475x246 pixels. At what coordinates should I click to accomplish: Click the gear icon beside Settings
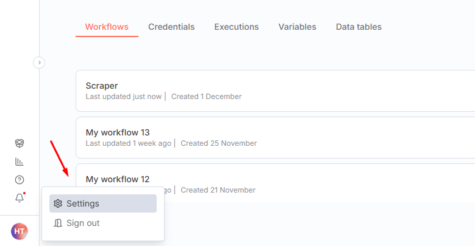[59, 203]
